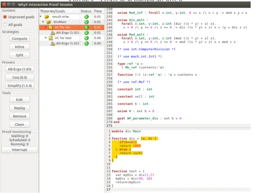
Task: Click the result.mlw folder icon
Action: [47, 17]
